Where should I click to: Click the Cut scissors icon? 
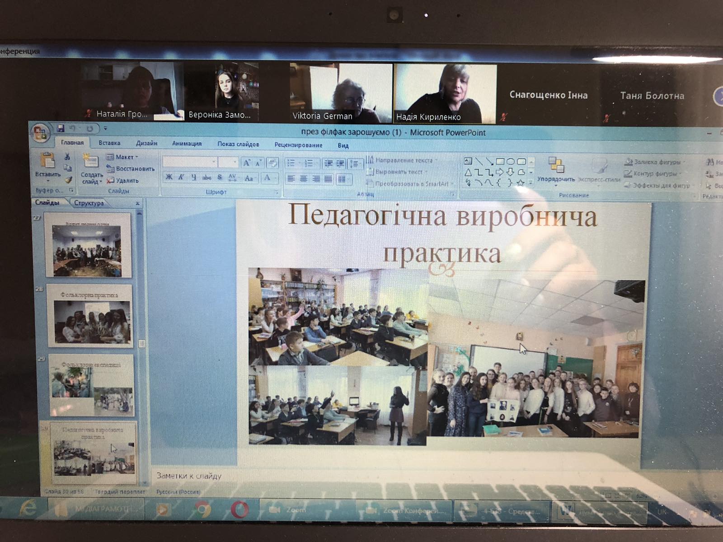point(67,157)
